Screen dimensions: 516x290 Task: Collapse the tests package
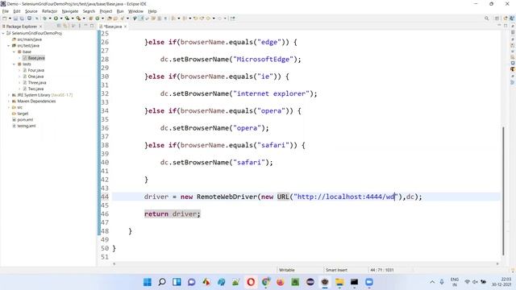(15, 64)
